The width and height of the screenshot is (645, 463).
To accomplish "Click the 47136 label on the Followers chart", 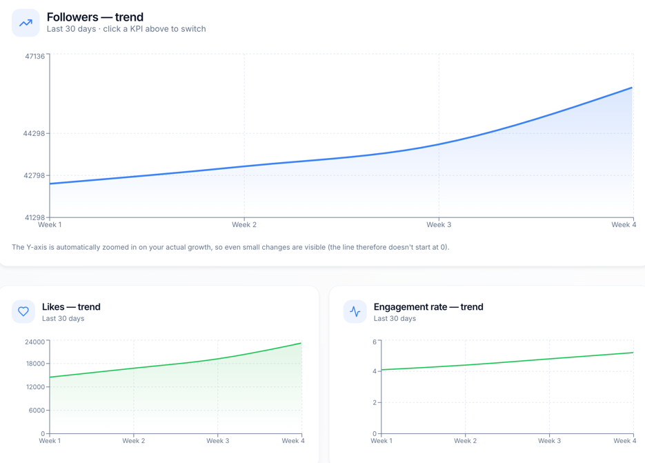I will pyautogui.click(x=34, y=57).
